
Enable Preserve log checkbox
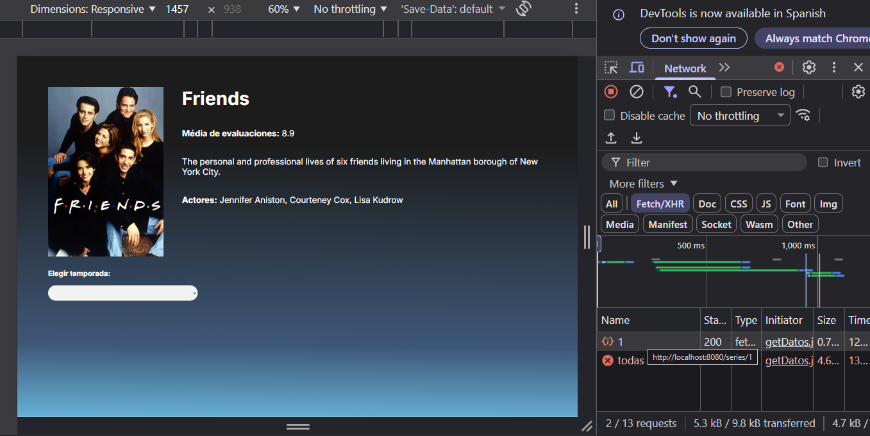tap(726, 92)
